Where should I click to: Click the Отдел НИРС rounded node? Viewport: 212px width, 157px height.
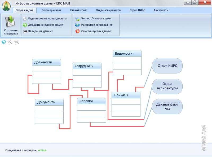click(167, 66)
